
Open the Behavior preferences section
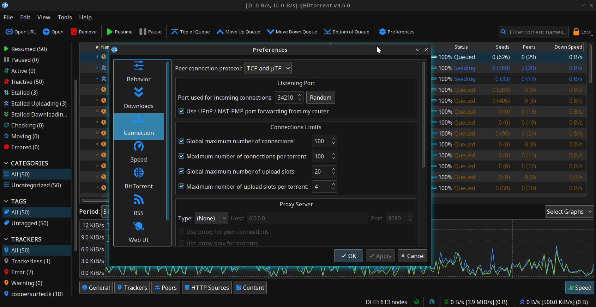[x=139, y=72]
